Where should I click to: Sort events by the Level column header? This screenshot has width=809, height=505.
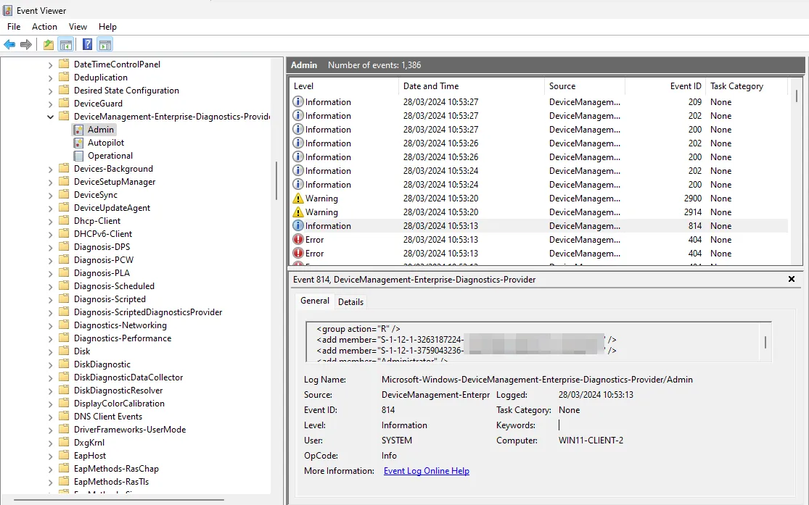click(344, 86)
